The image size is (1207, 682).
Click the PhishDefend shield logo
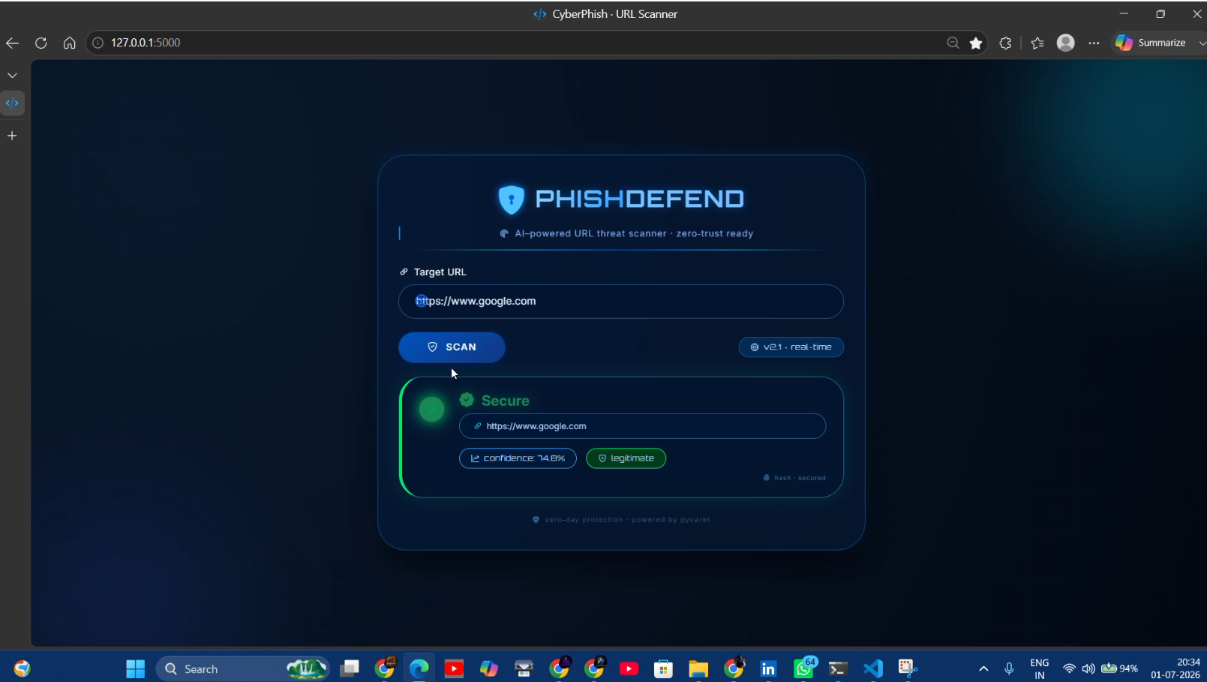coord(512,200)
